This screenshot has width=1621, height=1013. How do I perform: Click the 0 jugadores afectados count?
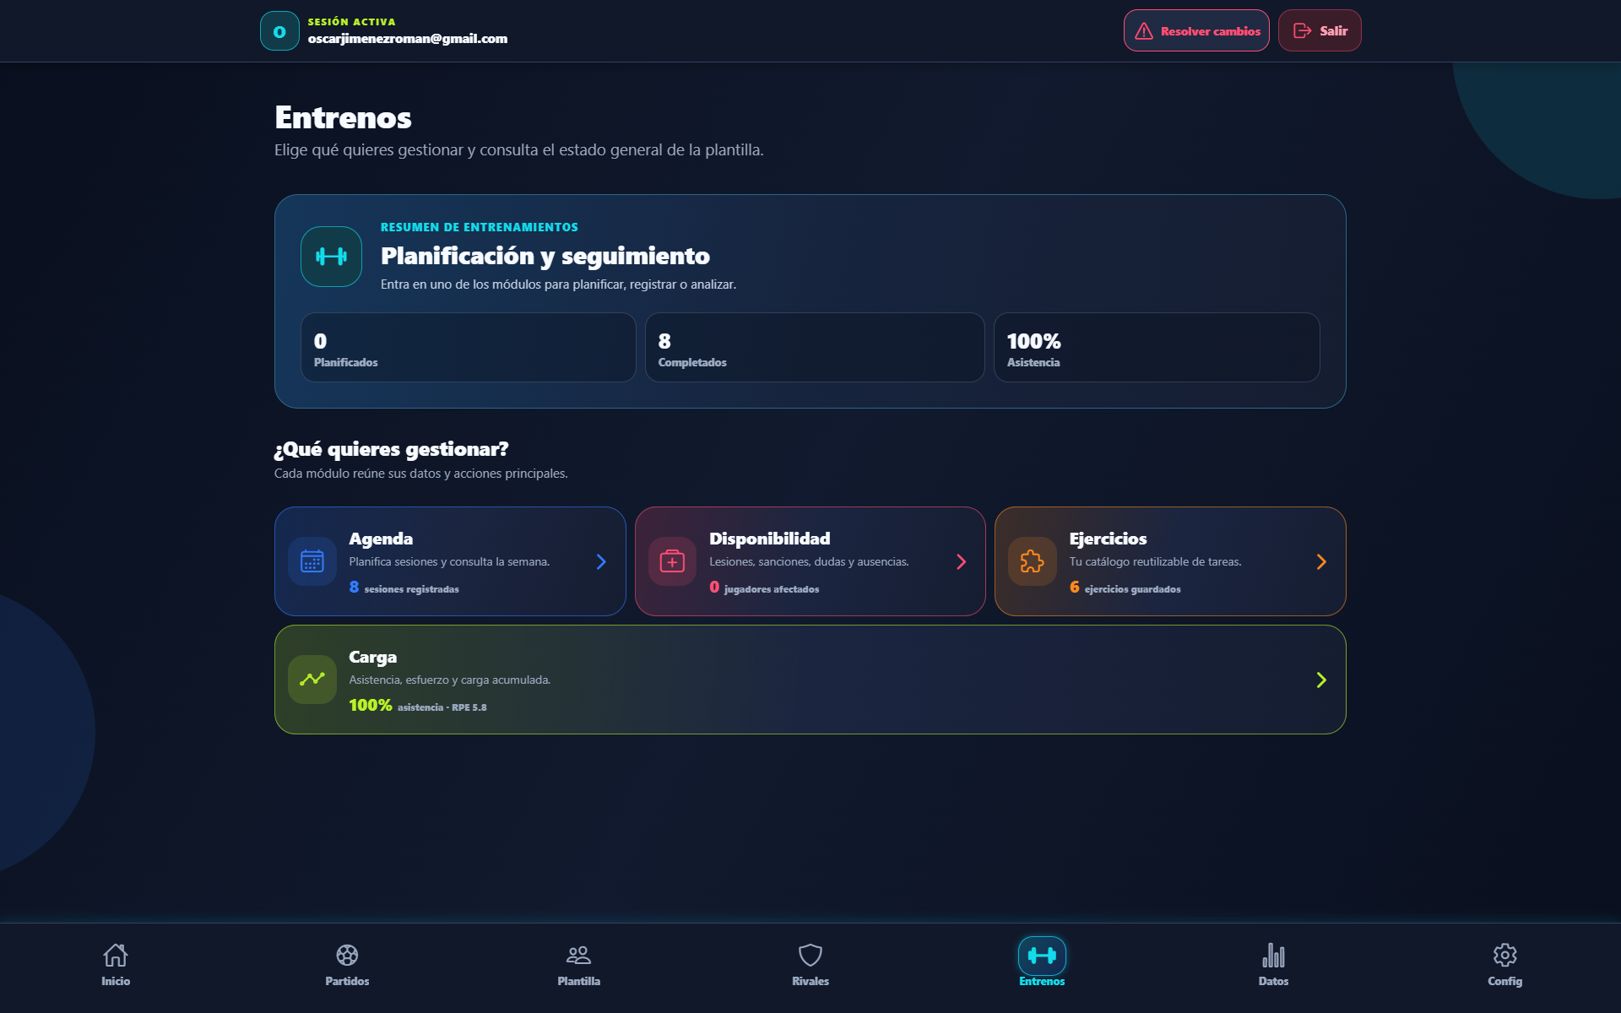pos(763,588)
